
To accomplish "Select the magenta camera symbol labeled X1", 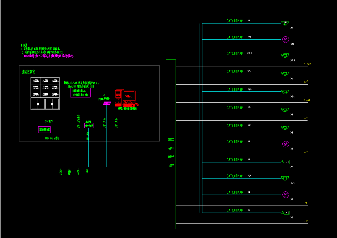I will point(285,144).
